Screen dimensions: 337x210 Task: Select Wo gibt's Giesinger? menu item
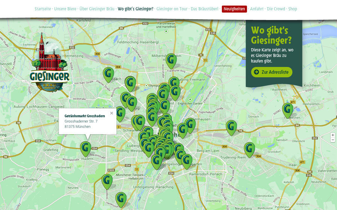coord(136,9)
